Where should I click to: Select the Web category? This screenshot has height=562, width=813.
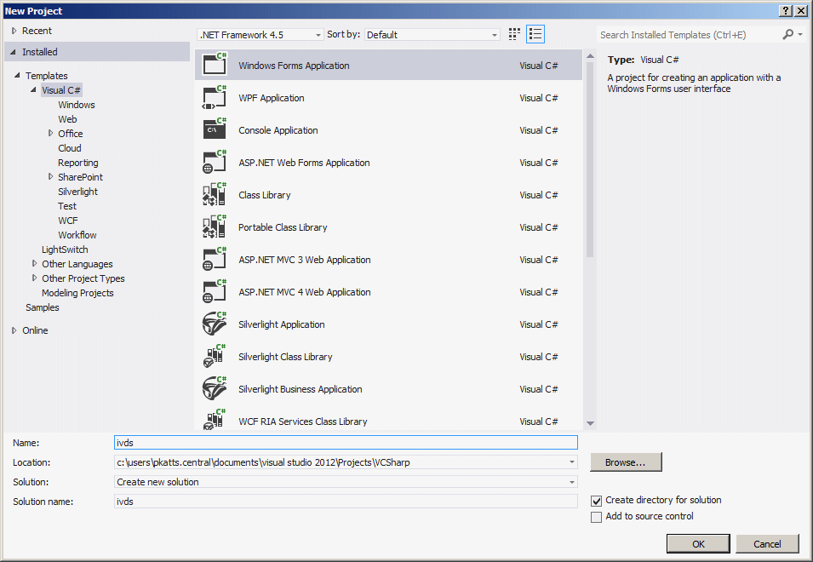pos(67,119)
